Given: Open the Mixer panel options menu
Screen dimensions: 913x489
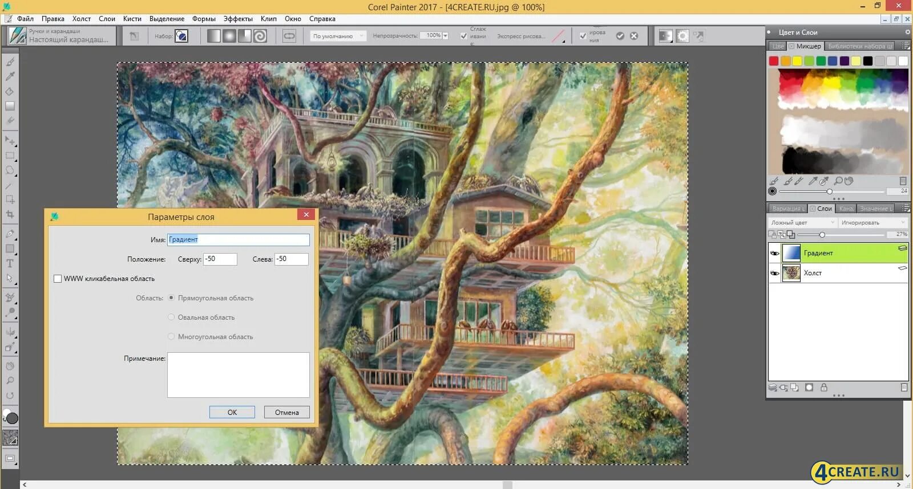Looking at the screenshot, I should [x=906, y=46].
